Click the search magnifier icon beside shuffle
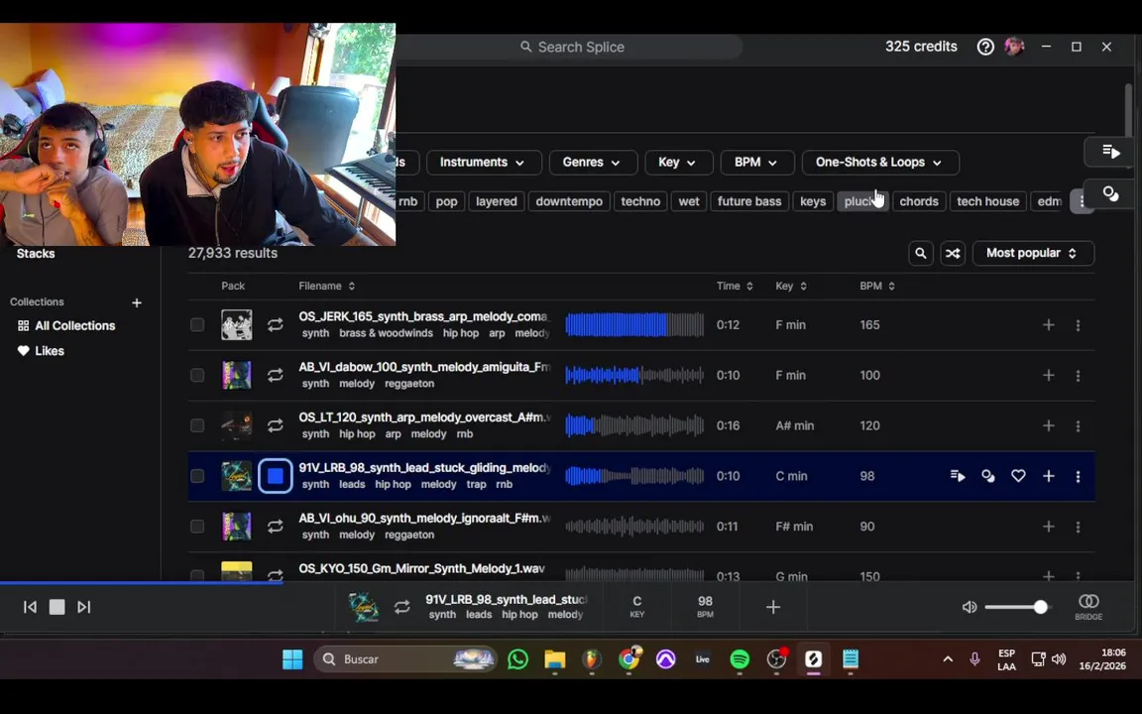 point(921,253)
